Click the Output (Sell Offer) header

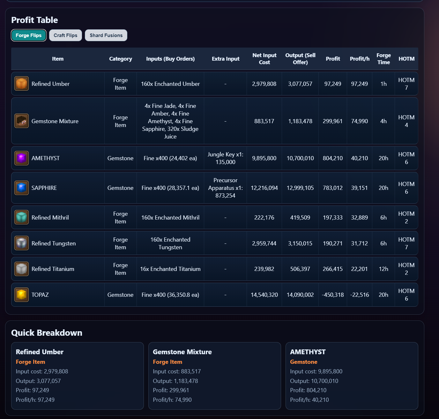pyautogui.click(x=300, y=59)
